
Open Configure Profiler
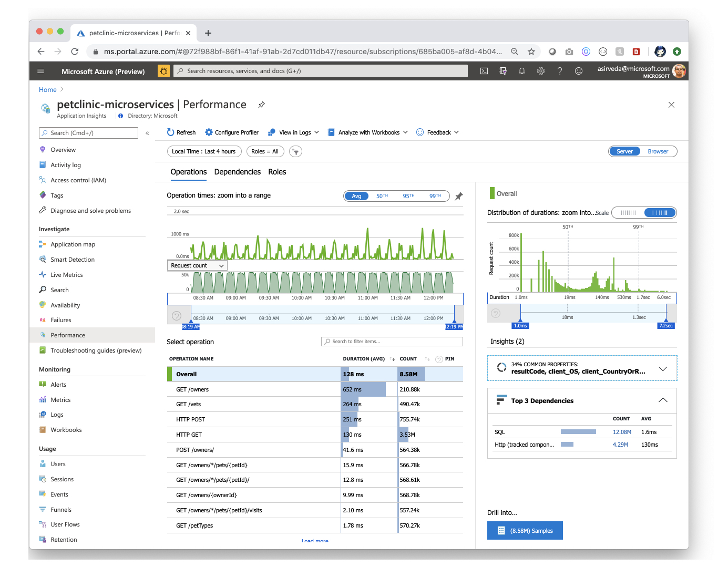coord(232,132)
